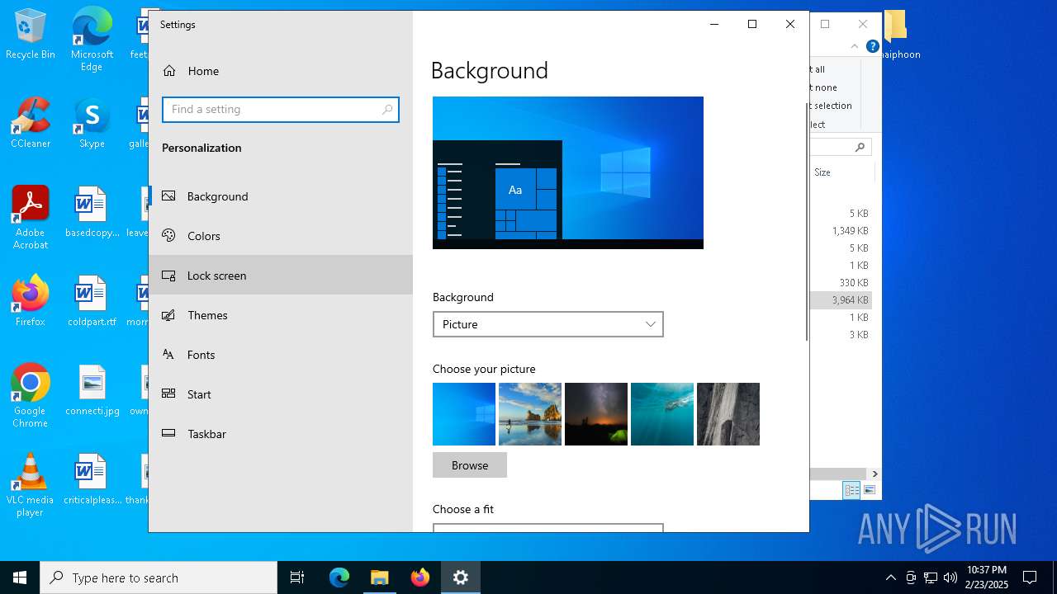The height and width of the screenshot is (594, 1057).
Task: Click the Themes icon in sidebar
Action: pos(168,315)
